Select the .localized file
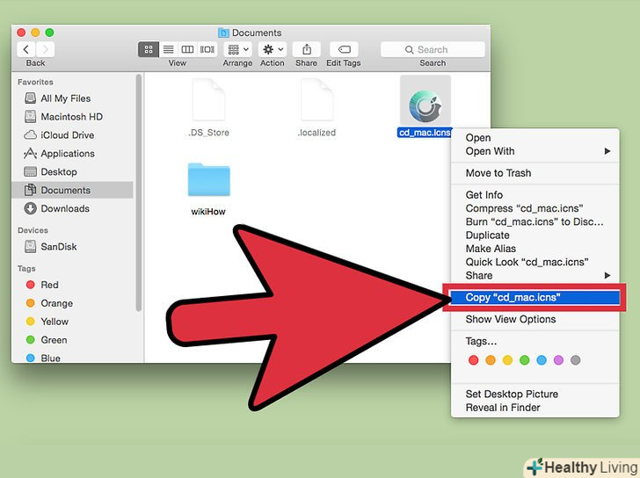Viewport: 640px width, 478px height. (x=316, y=108)
